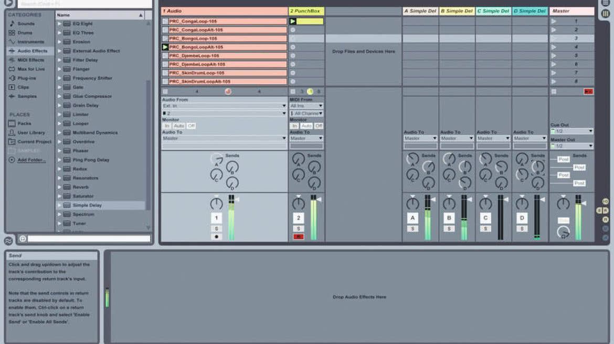Click the 1 Audio track pan knob
Image resolution: width=614 pixels, height=344 pixels.
click(x=216, y=203)
